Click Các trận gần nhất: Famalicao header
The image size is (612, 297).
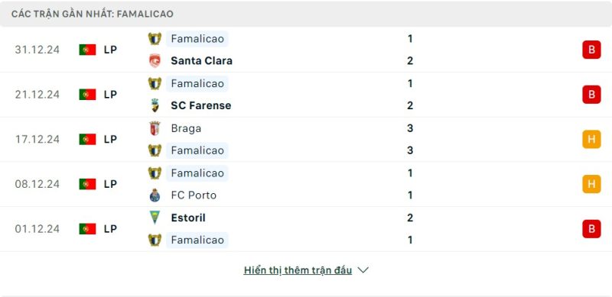[x=93, y=14]
